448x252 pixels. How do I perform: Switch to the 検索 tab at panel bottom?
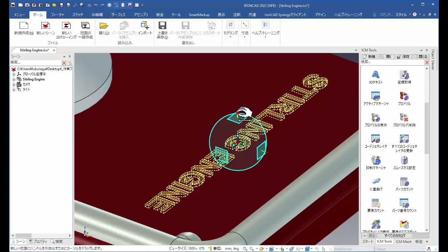click(56, 241)
